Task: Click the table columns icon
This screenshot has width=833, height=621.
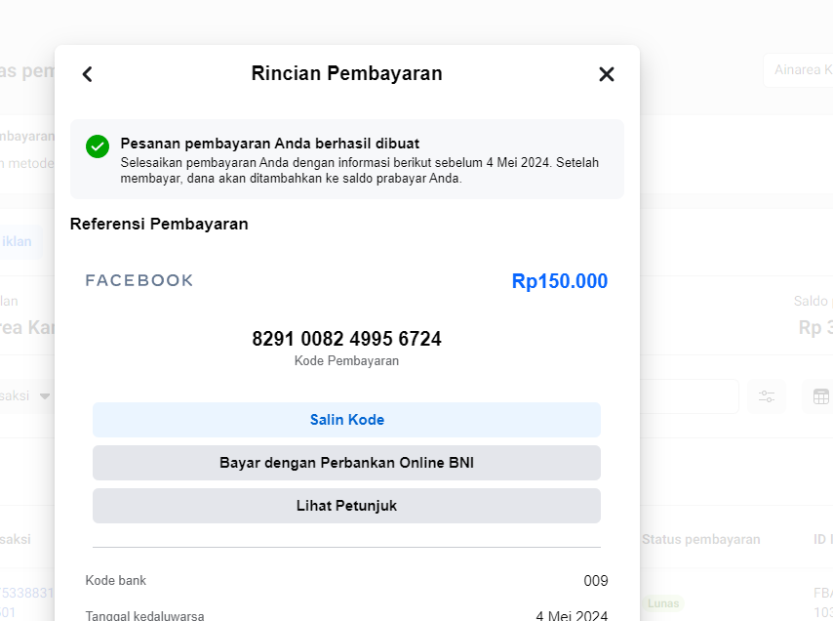Action: click(820, 396)
